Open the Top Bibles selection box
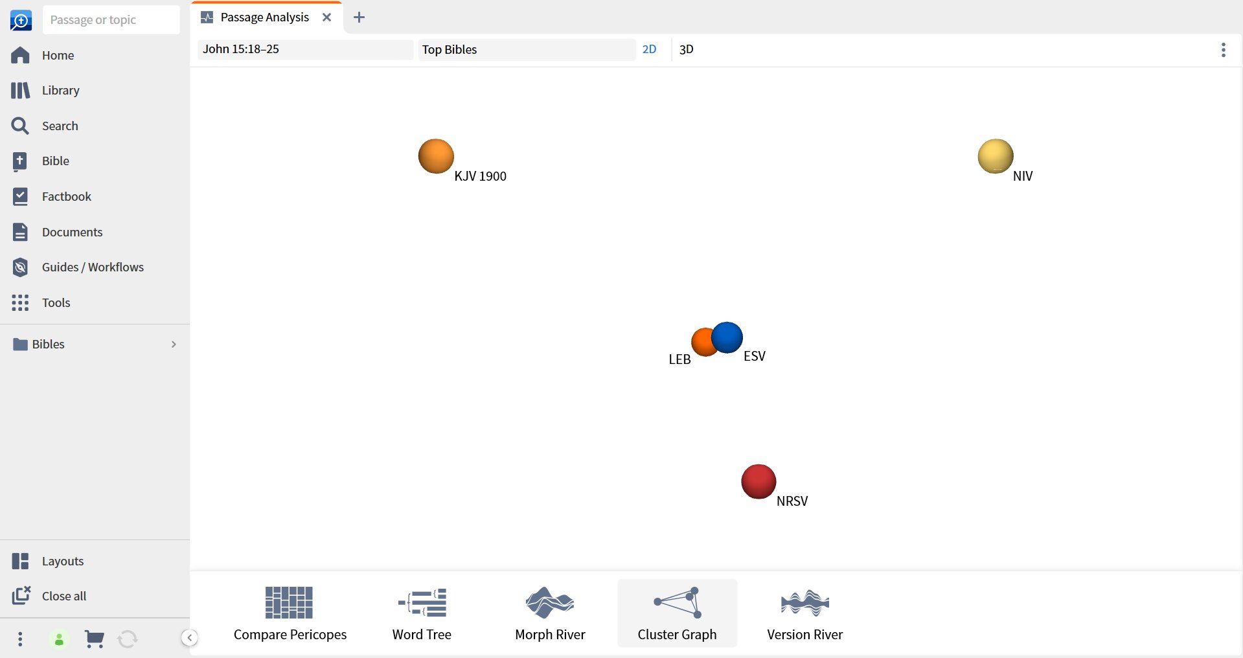The height and width of the screenshot is (658, 1243). tap(527, 49)
